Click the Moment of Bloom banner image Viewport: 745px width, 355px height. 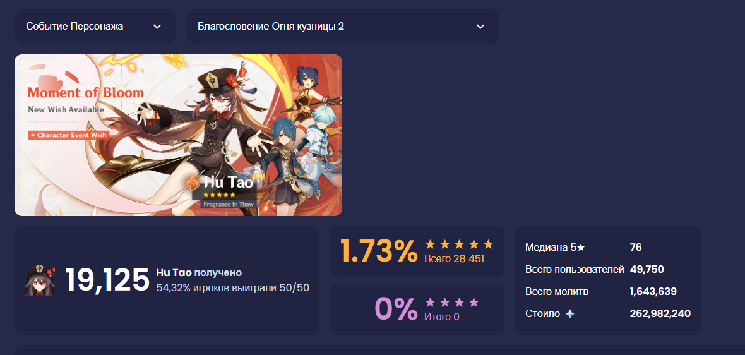[x=178, y=135]
